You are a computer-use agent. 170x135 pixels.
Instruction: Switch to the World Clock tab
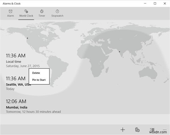[x=26, y=13]
